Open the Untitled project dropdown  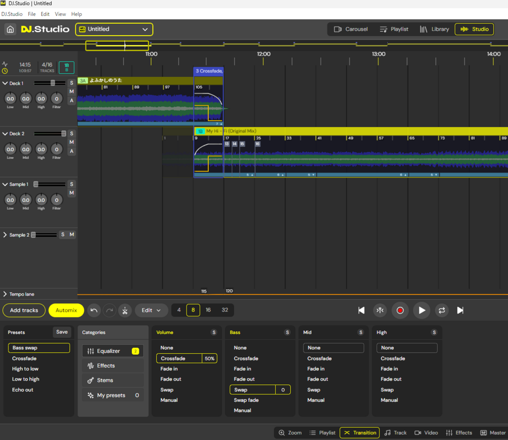click(x=114, y=29)
